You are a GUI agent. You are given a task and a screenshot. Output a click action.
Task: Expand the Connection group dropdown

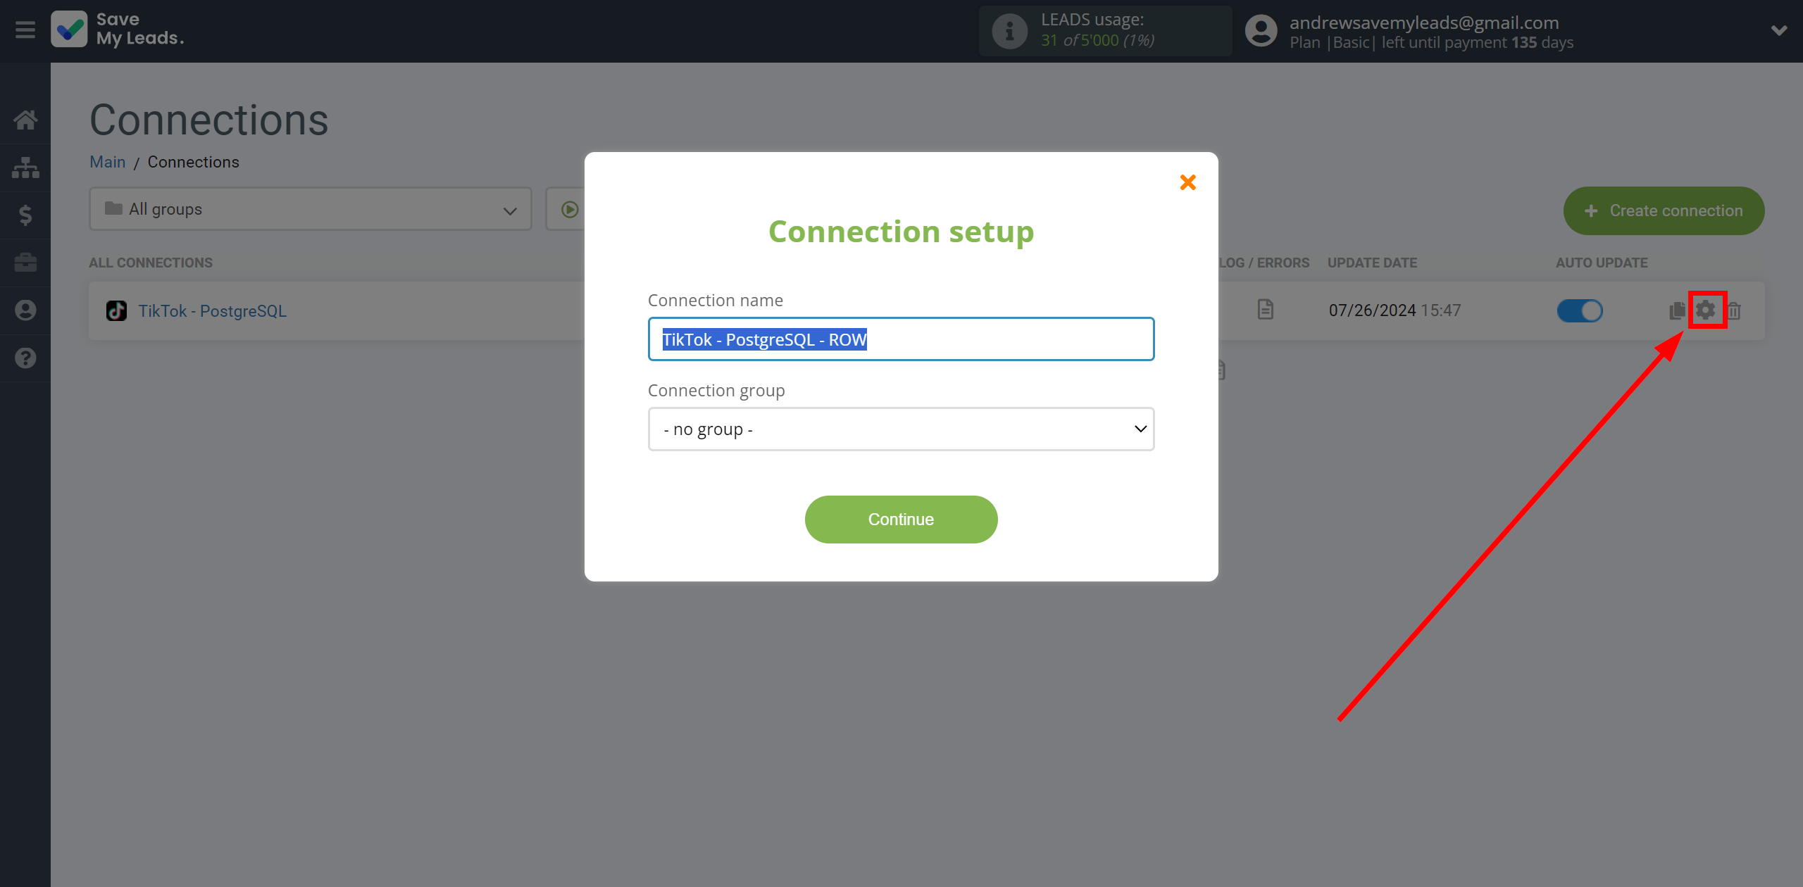coord(901,429)
